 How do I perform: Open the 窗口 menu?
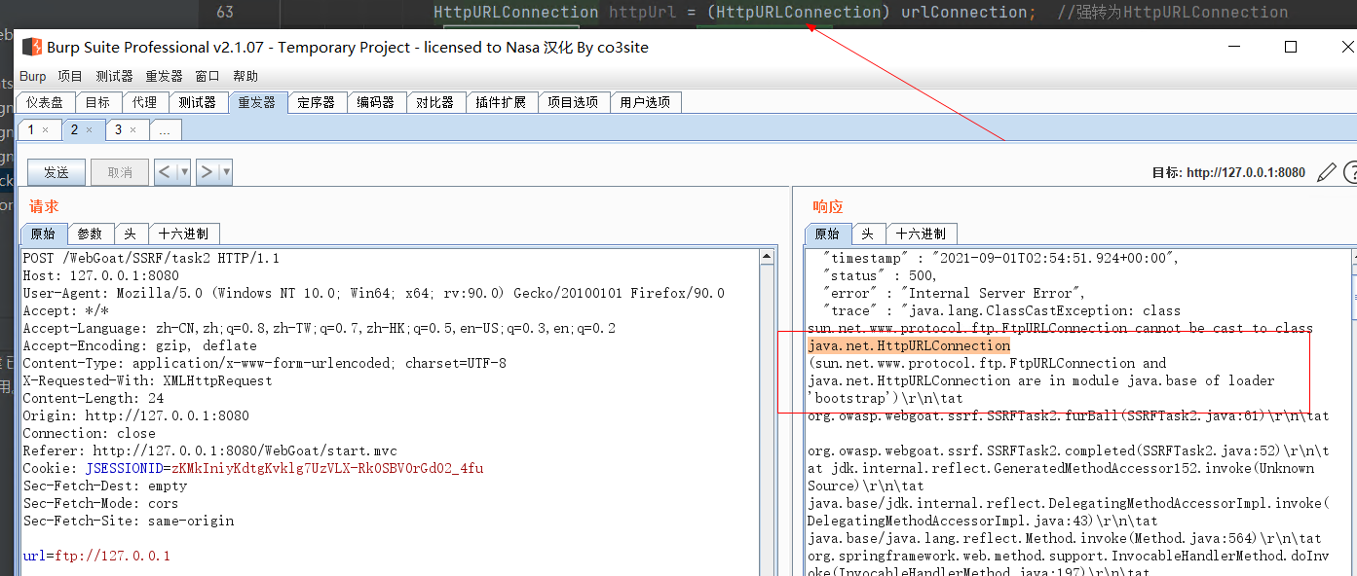pyautogui.click(x=207, y=76)
